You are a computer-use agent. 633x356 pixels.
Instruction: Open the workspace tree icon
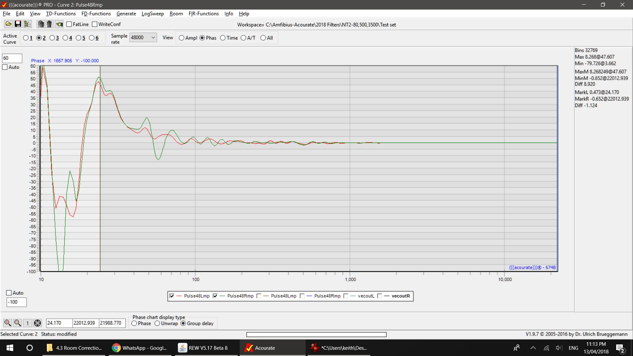pos(27,24)
